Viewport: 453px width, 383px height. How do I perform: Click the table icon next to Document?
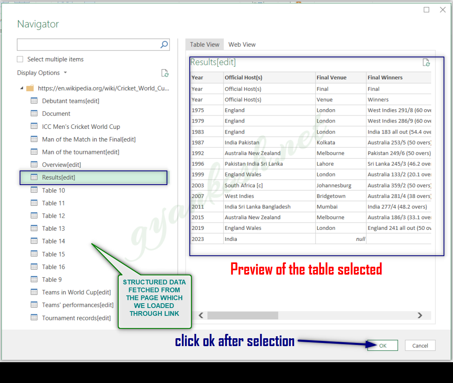[x=34, y=113]
